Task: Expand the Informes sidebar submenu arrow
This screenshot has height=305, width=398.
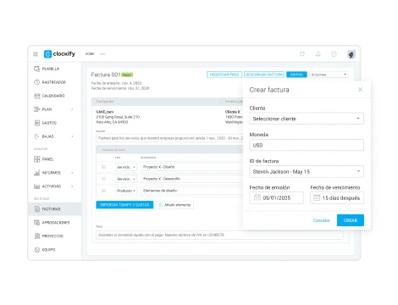Action: coord(72,173)
